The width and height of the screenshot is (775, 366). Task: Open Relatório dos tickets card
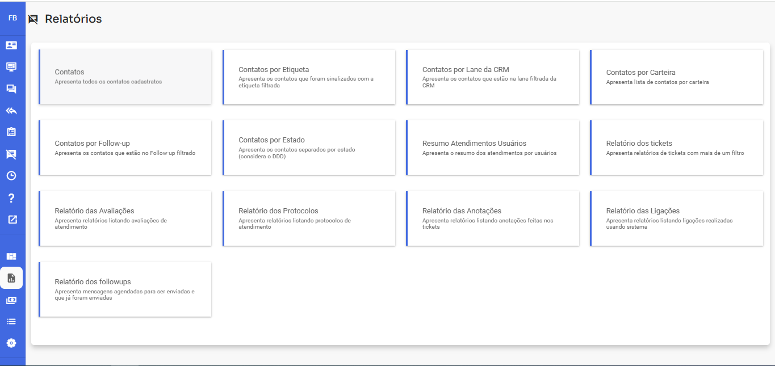pos(676,148)
